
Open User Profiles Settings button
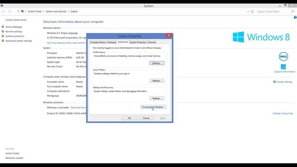pos(157,81)
